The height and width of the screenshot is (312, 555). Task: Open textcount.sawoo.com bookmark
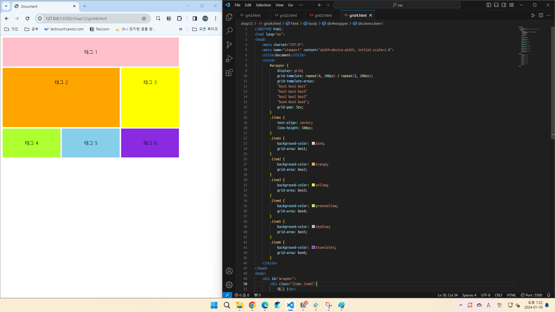(x=64, y=29)
